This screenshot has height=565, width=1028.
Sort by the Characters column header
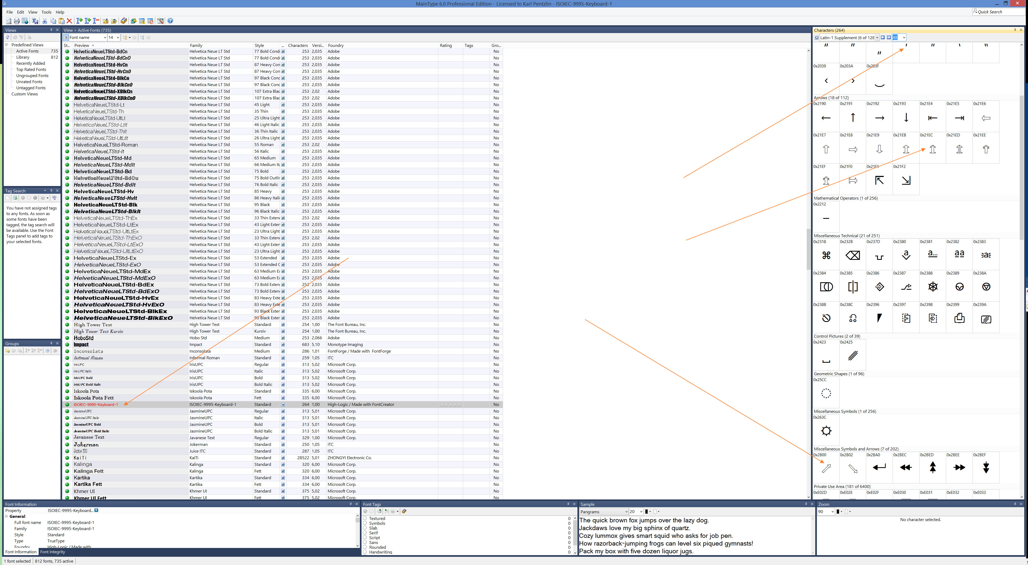(298, 46)
